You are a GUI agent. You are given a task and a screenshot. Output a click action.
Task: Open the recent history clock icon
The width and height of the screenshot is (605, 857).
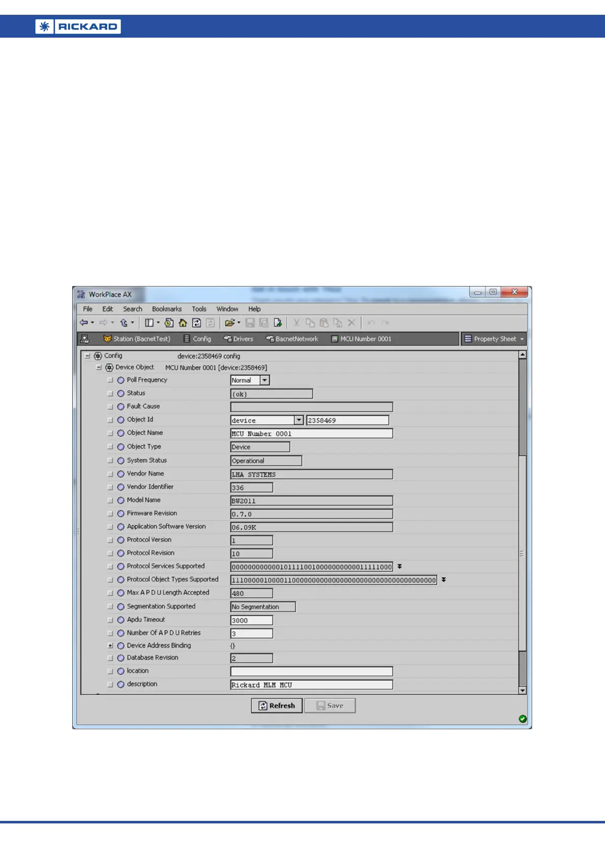coord(169,323)
